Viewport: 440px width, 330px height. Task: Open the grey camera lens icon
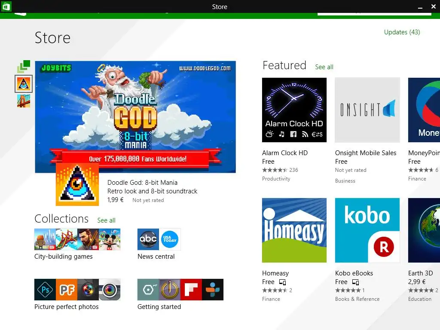click(x=110, y=290)
